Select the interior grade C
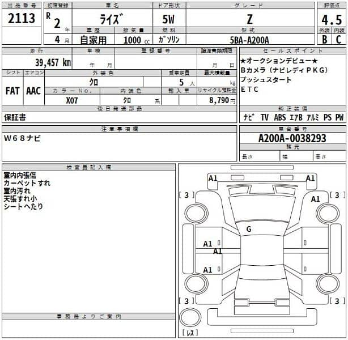The image size is (348, 340). (x=339, y=40)
